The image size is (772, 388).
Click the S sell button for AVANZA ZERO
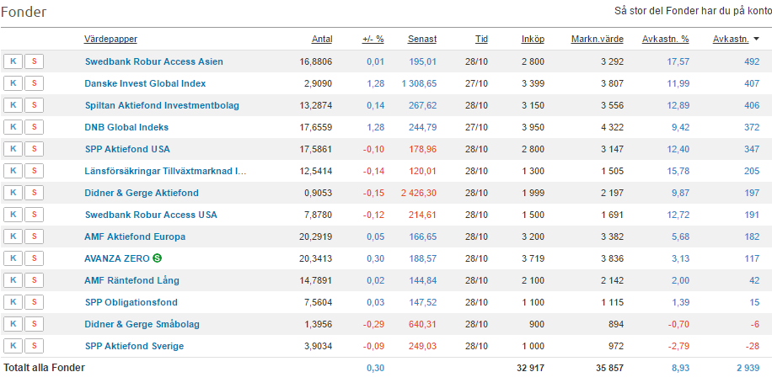click(34, 258)
